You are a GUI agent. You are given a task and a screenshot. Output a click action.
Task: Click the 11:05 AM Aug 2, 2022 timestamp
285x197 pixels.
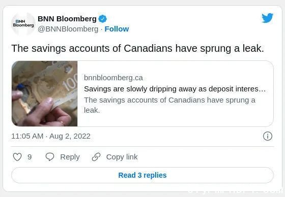pyautogui.click(x=51, y=136)
